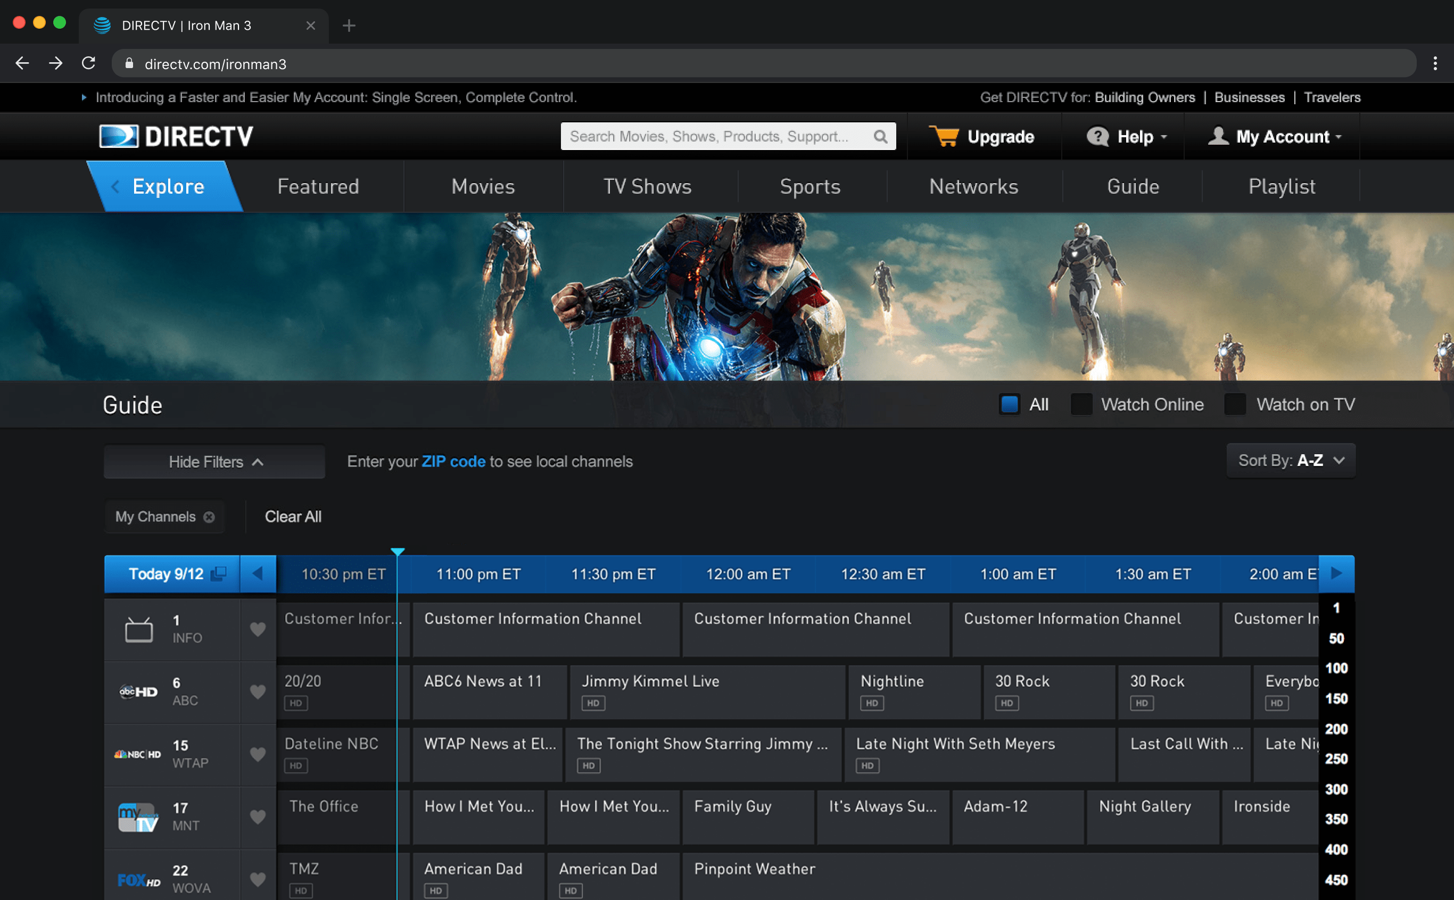Viewport: 1454px width, 900px height.
Task: Remove the My Channels filter chip
Action: (x=209, y=516)
